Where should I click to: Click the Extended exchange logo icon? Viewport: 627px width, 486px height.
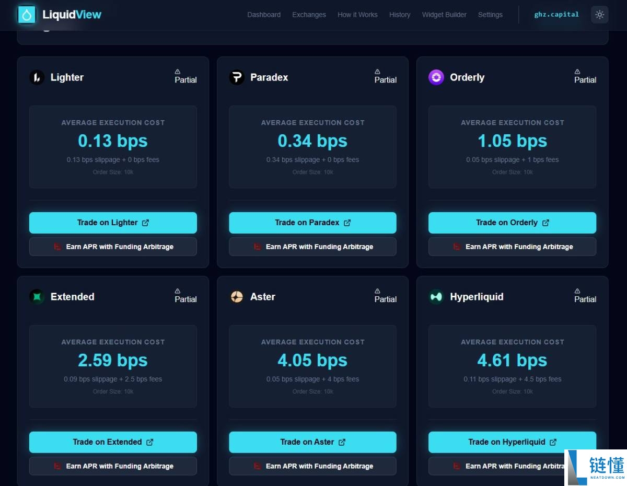(37, 297)
